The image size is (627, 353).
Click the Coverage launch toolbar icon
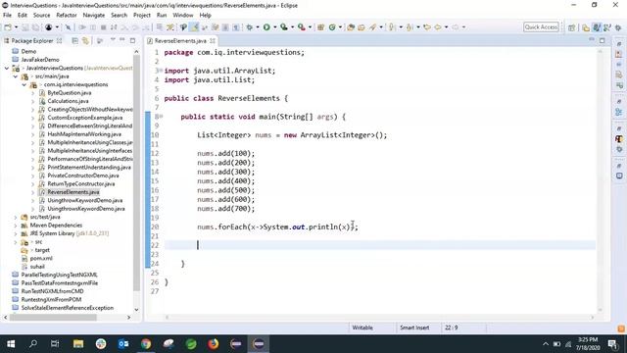coord(284,27)
